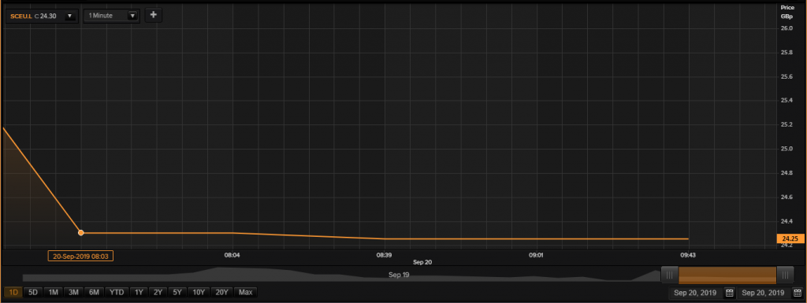Open the end date calendar picker
Viewport: 807px width, 303px height.
point(798,293)
